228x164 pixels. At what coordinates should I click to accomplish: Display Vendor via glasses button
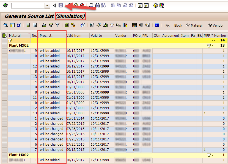[216, 26]
